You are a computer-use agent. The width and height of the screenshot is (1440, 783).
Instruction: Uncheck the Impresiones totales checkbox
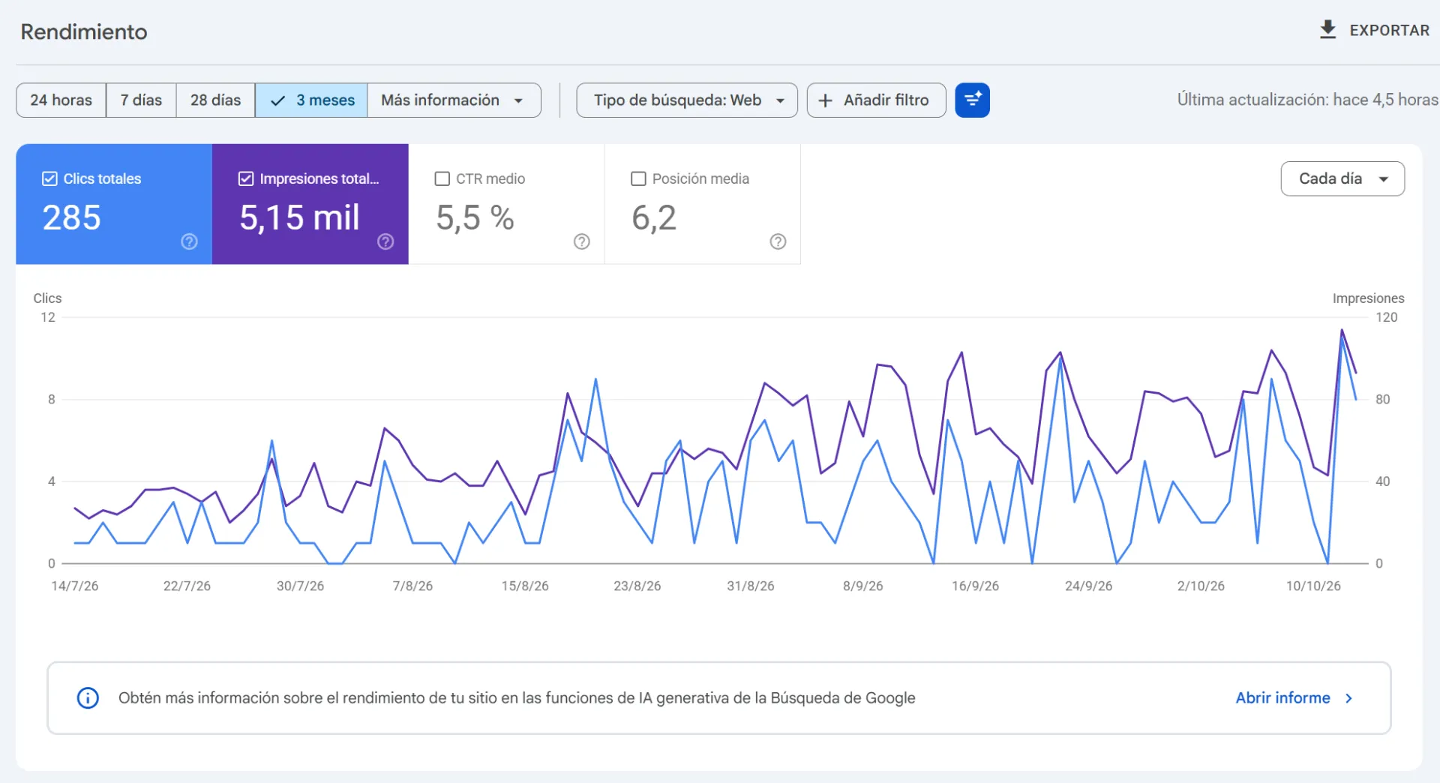(x=246, y=178)
